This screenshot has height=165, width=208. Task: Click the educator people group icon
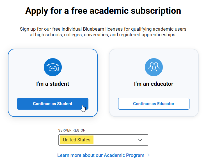pyautogui.click(x=154, y=67)
